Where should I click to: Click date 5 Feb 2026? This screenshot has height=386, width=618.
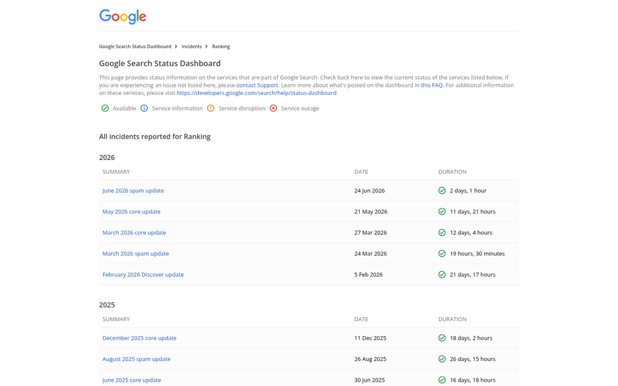[x=368, y=275]
